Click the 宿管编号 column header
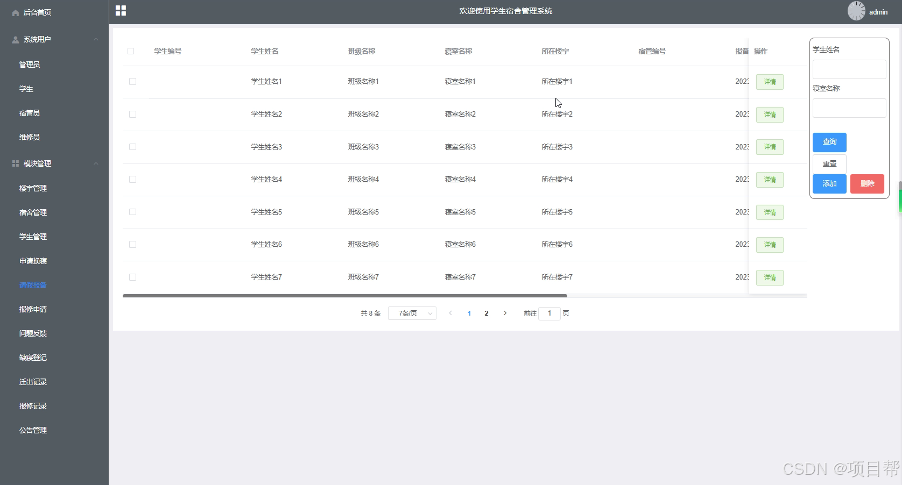 pyautogui.click(x=652, y=51)
